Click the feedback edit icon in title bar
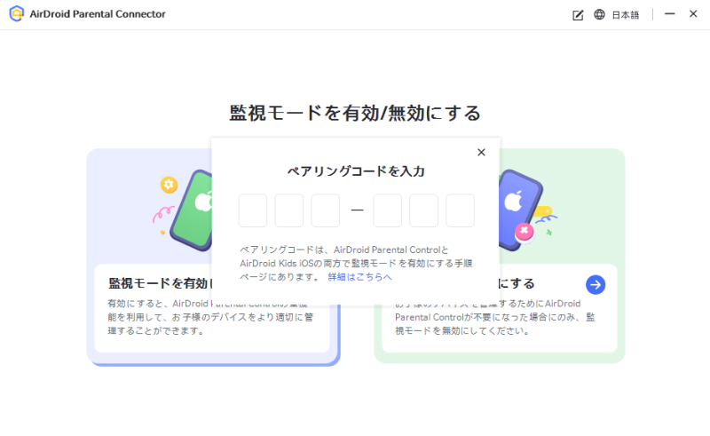The height and width of the screenshot is (436, 710). pyautogui.click(x=578, y=15)
